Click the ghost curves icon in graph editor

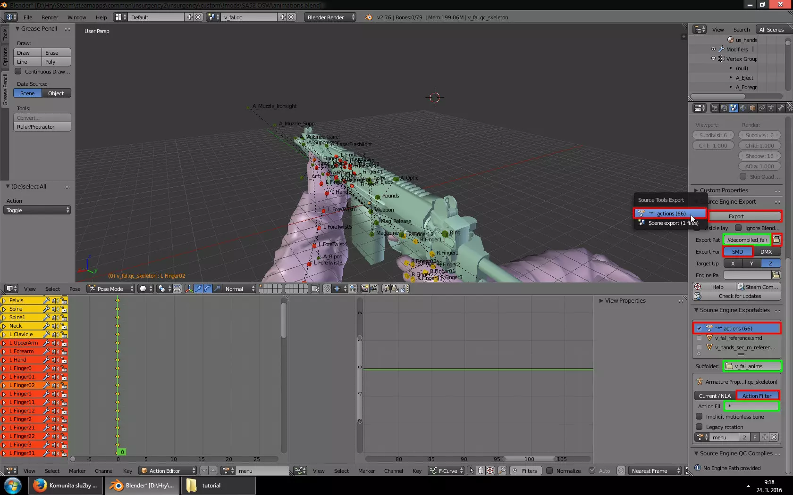click(481, 470)
